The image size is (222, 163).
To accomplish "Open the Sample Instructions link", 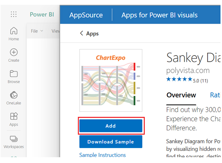I will pos(102,155).
